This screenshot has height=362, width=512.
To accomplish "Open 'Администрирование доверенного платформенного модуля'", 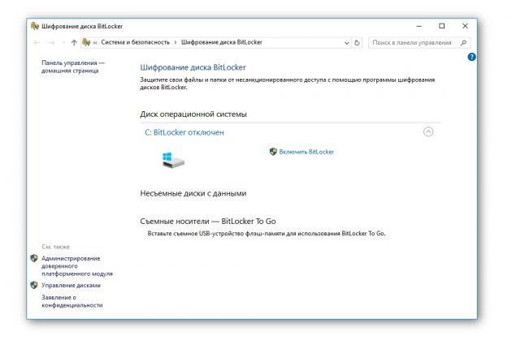I will point(77,266).
